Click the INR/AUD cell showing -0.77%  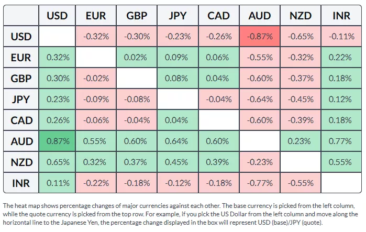(260, 183)
